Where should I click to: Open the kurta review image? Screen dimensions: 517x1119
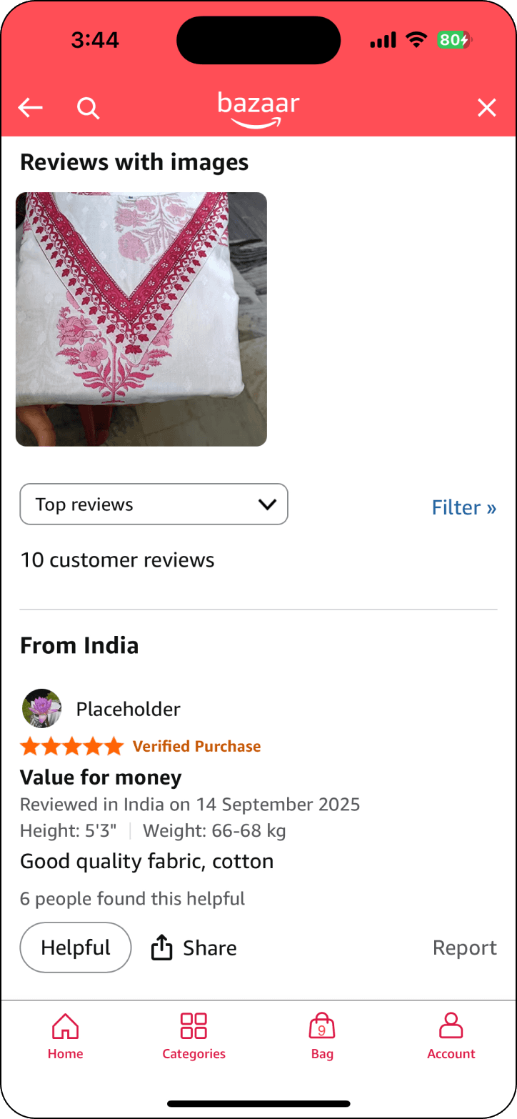tap(141, 319)
